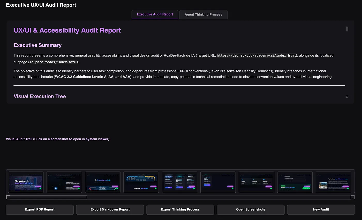Open the 'Canal de WhatsApp' screenshot thumbnail
Image resolution: width=362 pixels, height=220 pixels.
coord(295,182)
